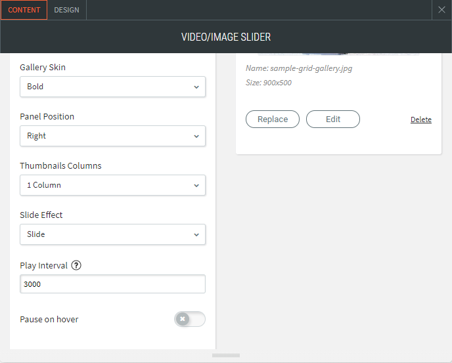Grab the bottom panel resize handle
Viewport: 452px width, 363px height.
point(226,356)
